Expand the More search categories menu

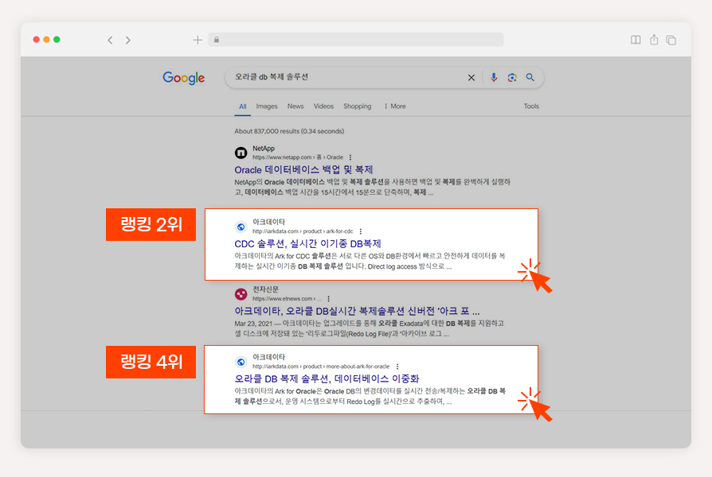click(395, 106)
